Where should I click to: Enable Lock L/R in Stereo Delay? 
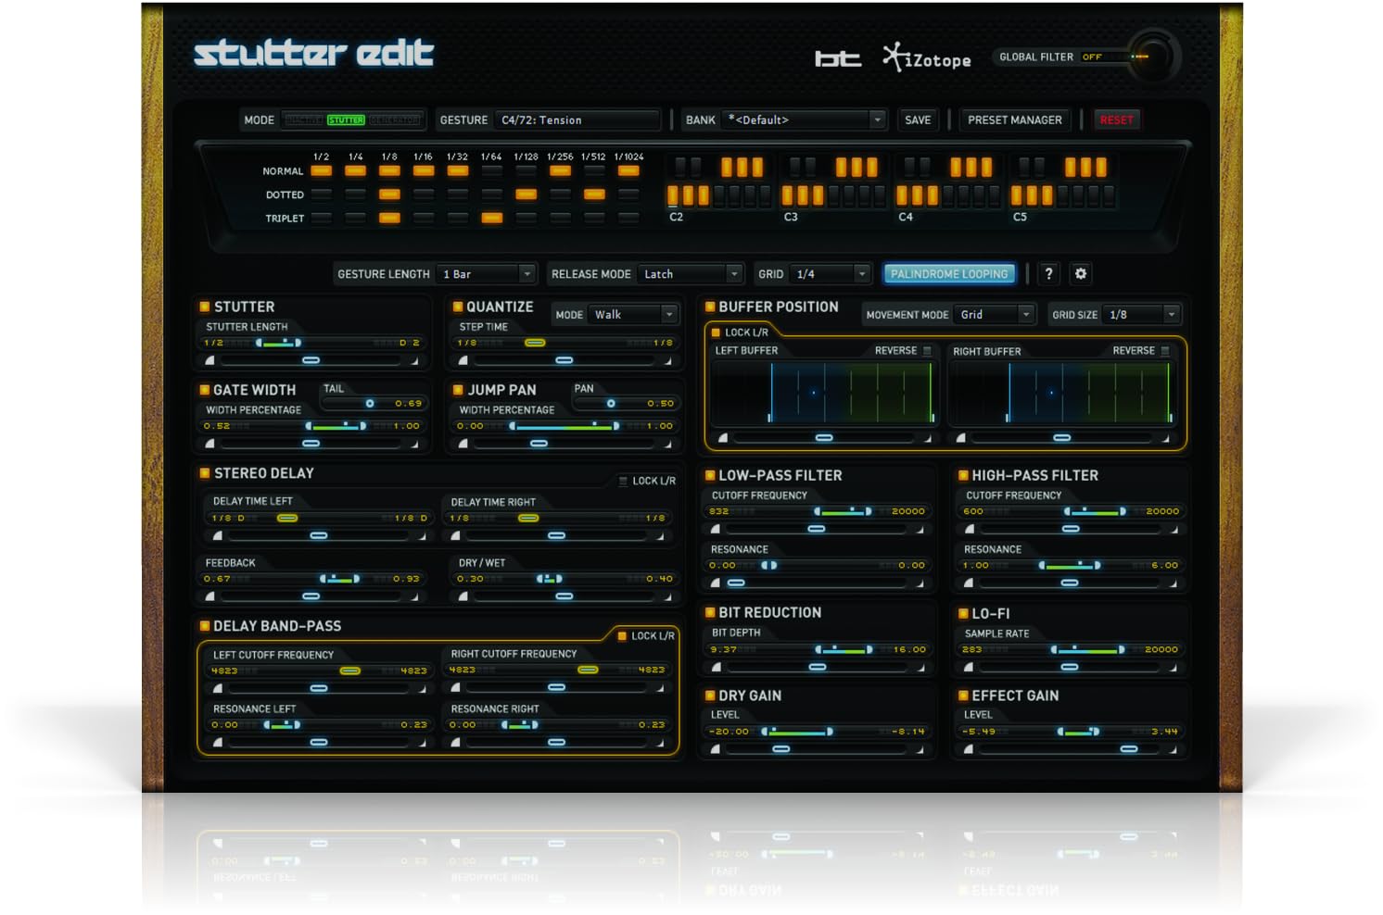click(623, 481)
